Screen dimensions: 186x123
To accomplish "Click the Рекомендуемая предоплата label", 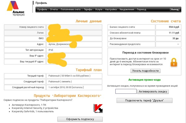I will point(125,44).
